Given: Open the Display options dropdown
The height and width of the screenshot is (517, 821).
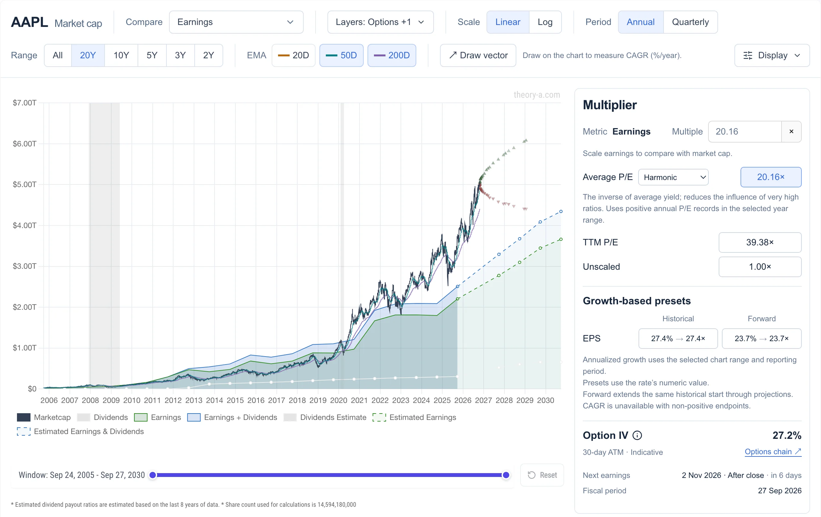Looking at the screenshot, I should click(772, 55).
